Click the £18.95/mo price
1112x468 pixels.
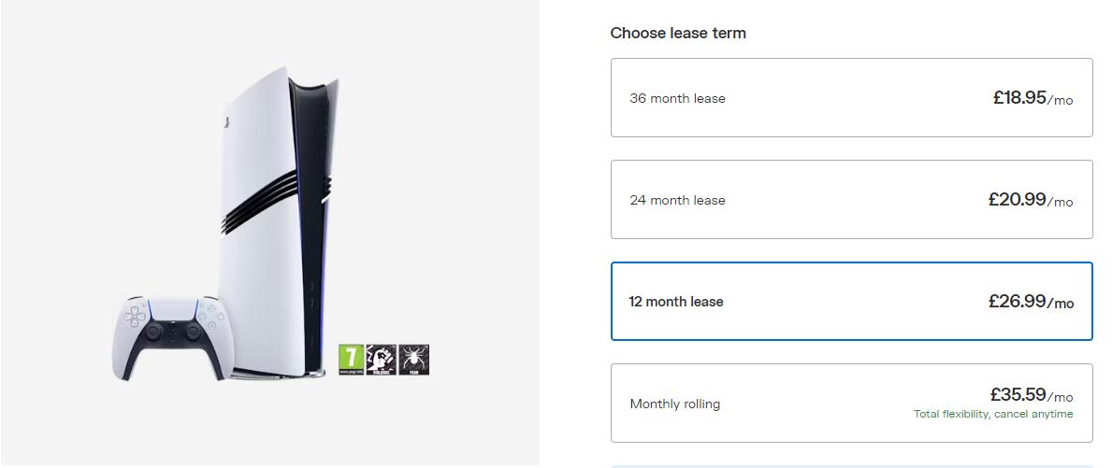[1033, 98]
